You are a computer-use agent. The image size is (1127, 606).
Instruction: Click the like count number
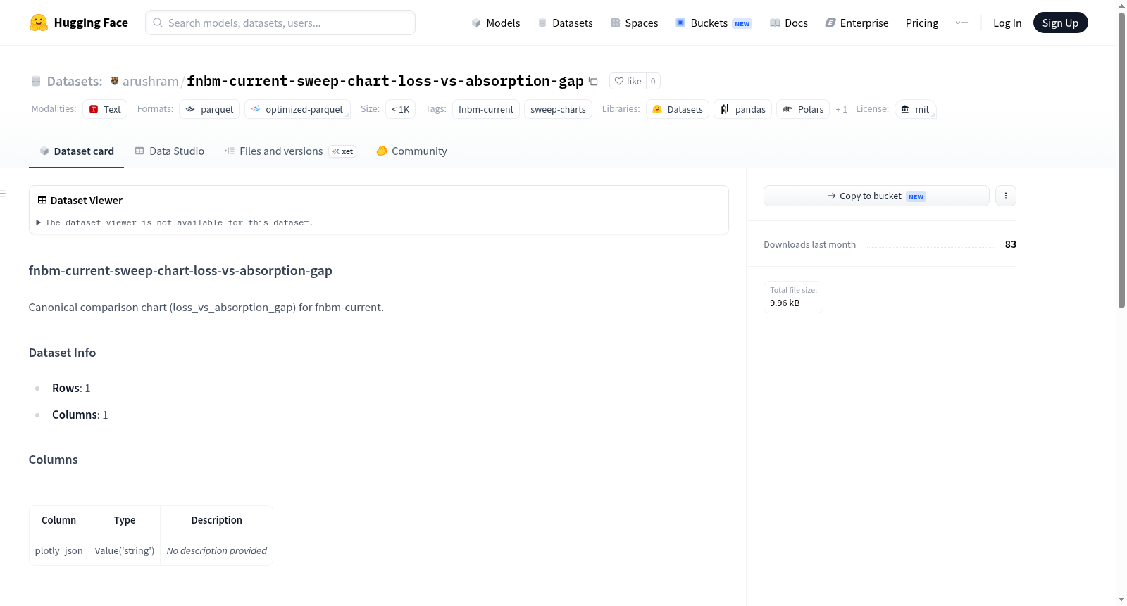pyautogui.click(x=653, y=81)
